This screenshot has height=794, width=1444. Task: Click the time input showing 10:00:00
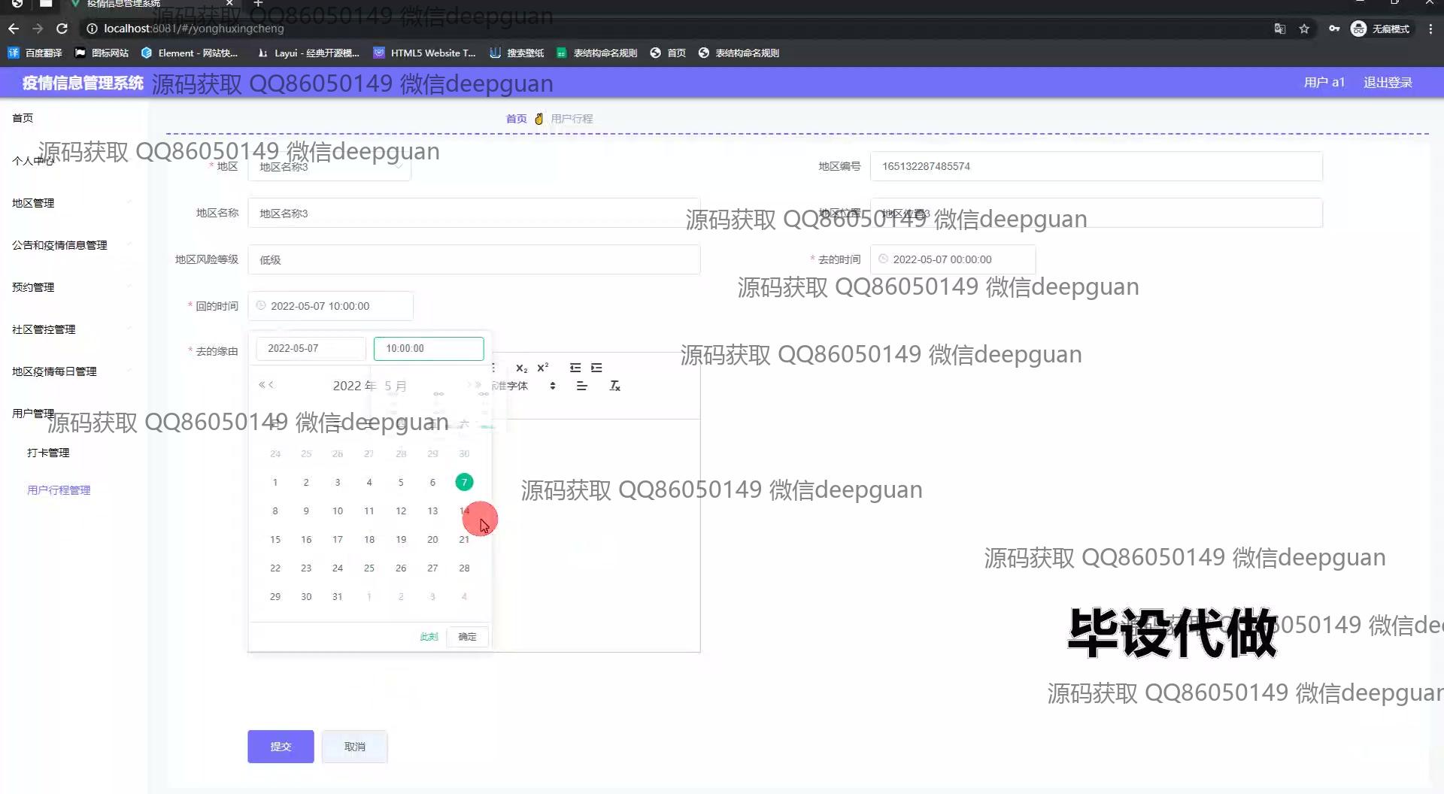click(429, 348)
